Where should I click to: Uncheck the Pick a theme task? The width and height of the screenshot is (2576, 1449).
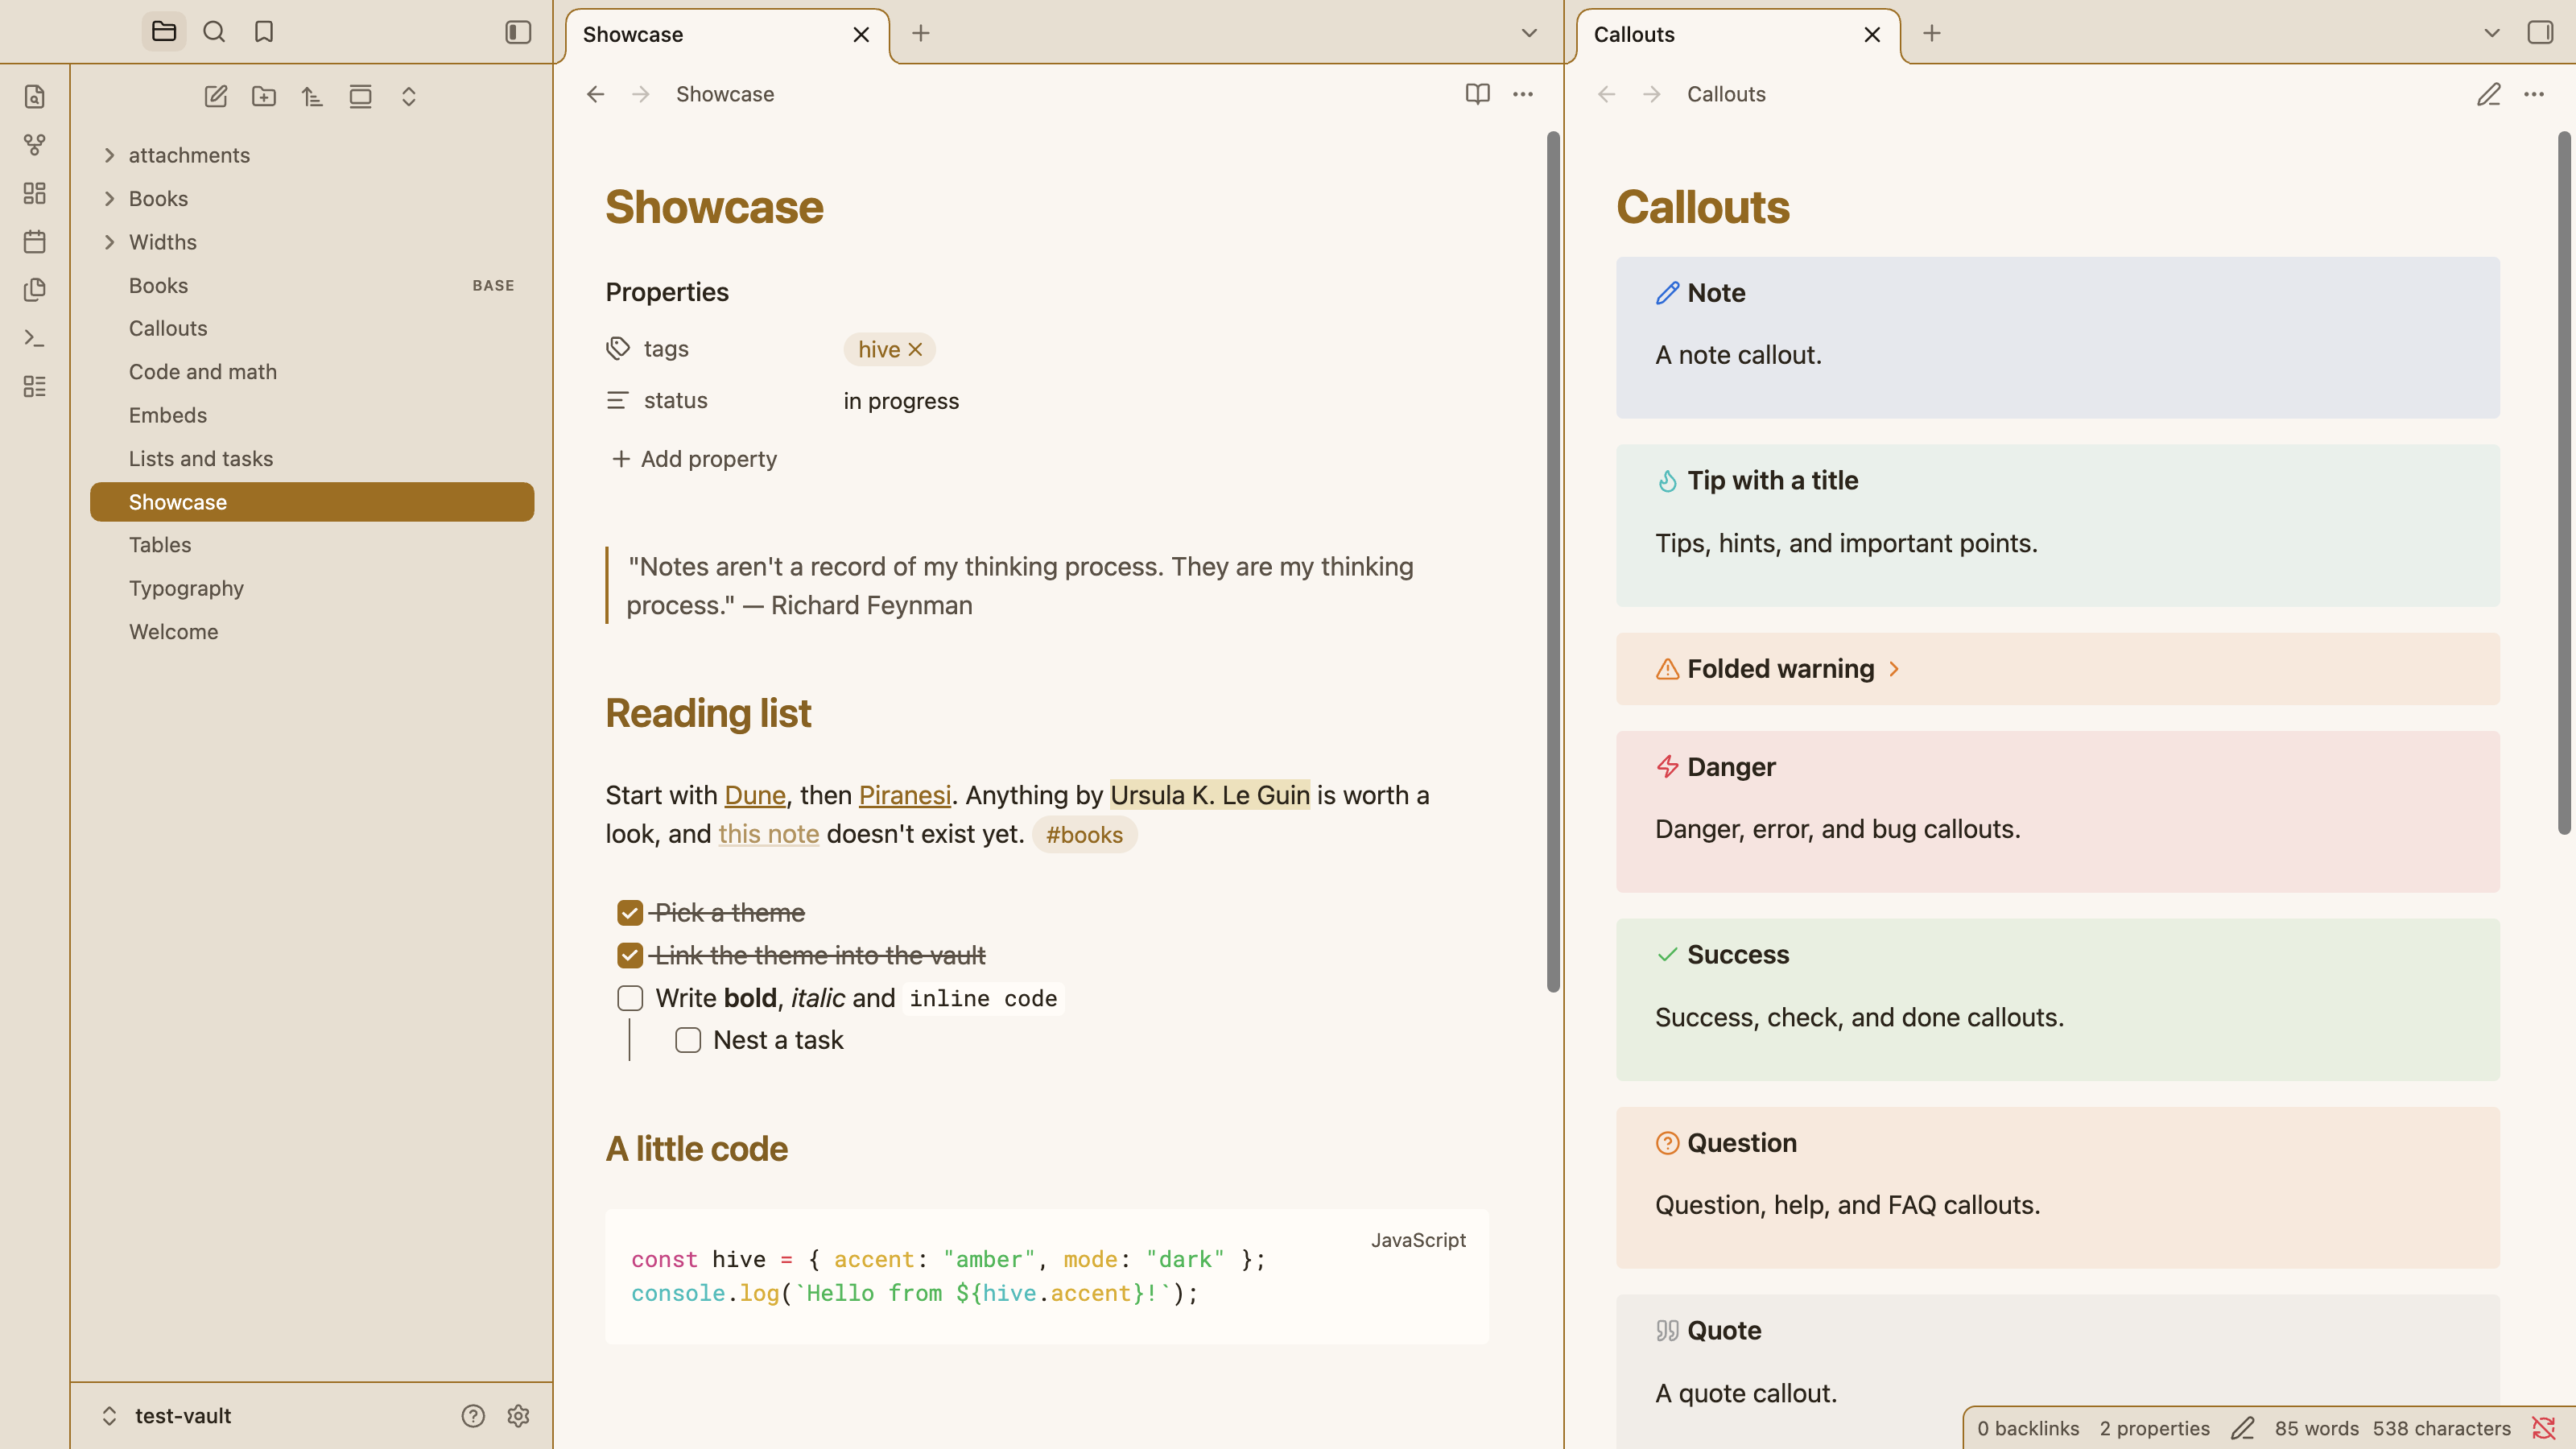click(630, 913)
